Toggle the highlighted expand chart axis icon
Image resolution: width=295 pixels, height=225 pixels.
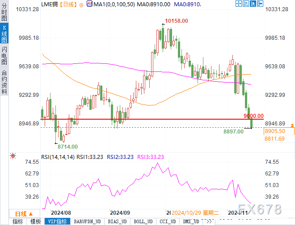point(253,4)
